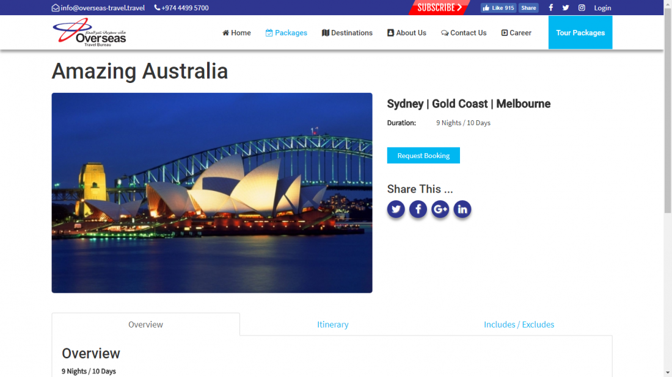Share on Facebook via round icon
This screenshot has height=377, width=672.
click(x=418, y=209)
